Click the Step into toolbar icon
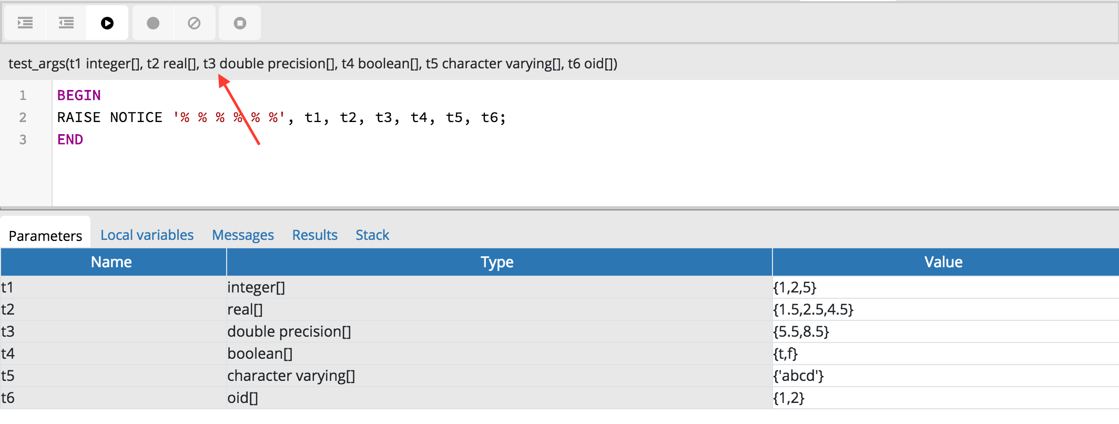The height and width of the screenshot is (424, 1119). pos(25,23)
